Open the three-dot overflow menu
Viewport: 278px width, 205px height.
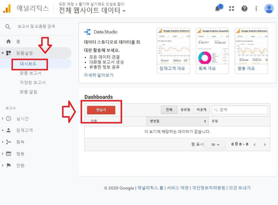(x=257, y=9)
